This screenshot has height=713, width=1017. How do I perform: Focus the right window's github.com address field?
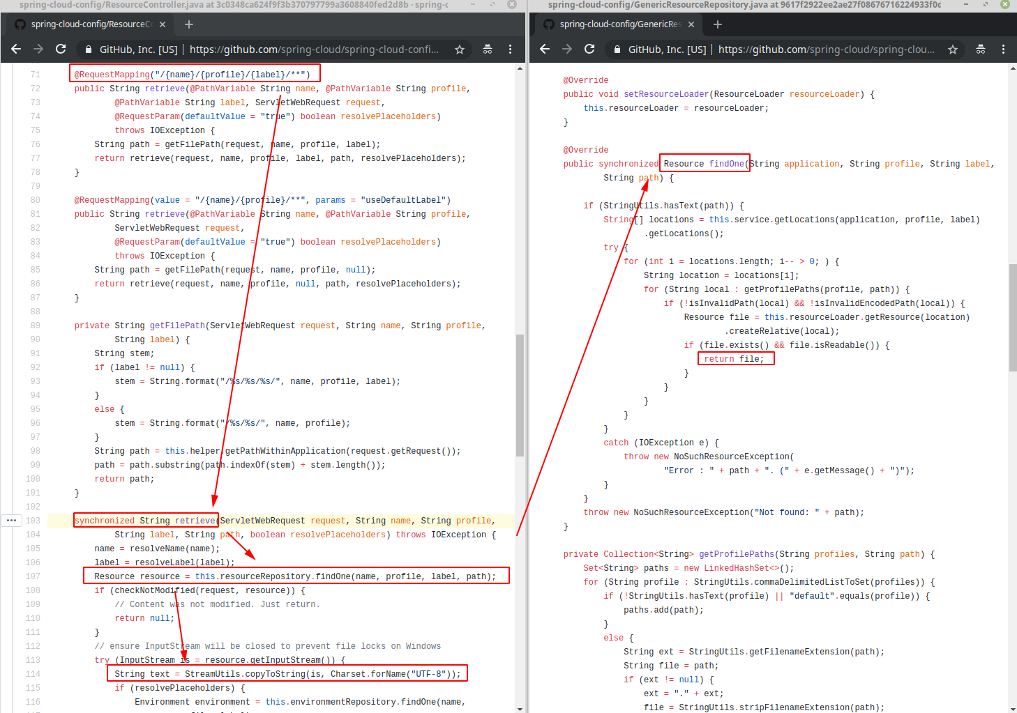[826, 49]
